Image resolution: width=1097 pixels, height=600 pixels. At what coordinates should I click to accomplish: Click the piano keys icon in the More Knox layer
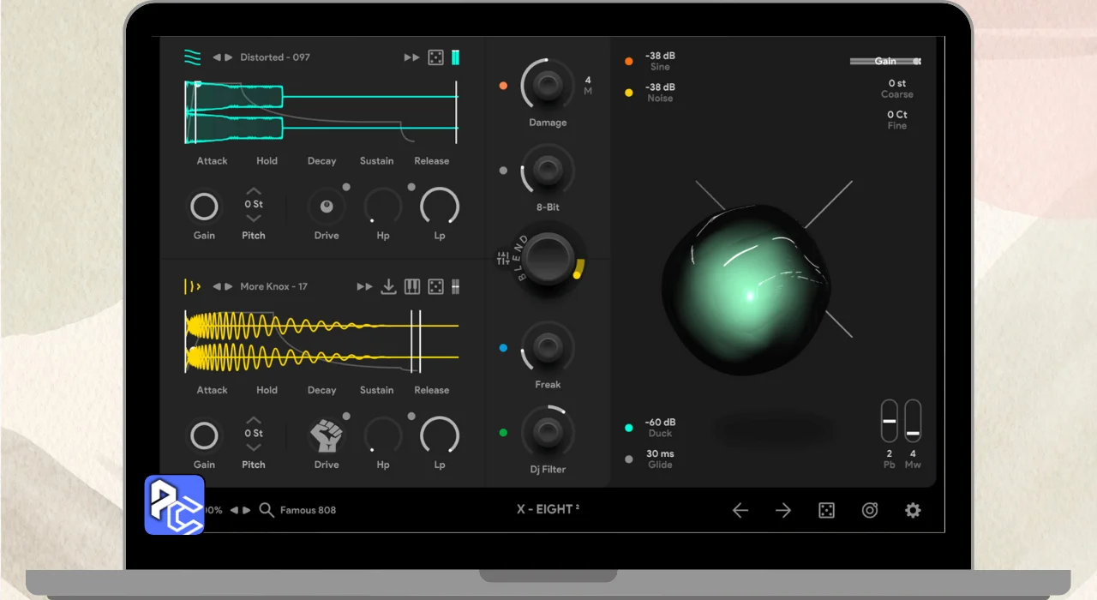pos(412,286)
